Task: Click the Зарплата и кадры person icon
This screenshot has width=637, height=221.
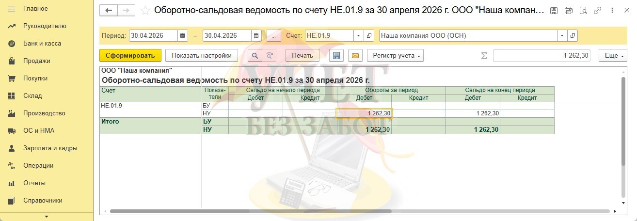Action: pyautogui.click(x=12, y=148)
